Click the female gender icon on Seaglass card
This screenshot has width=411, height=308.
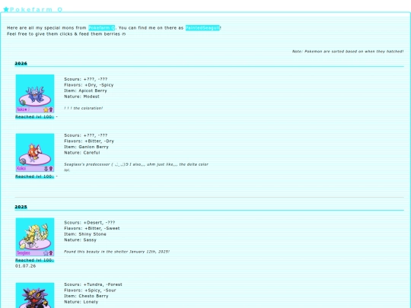tap(51, 253)
